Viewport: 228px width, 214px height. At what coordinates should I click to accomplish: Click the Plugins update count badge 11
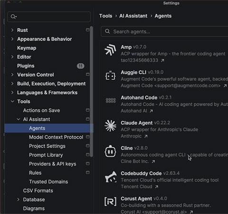click(x=81, y=66)
